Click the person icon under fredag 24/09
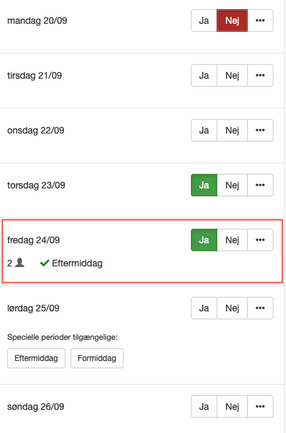This screenshot has height=433, width=286. coord(20,262)
